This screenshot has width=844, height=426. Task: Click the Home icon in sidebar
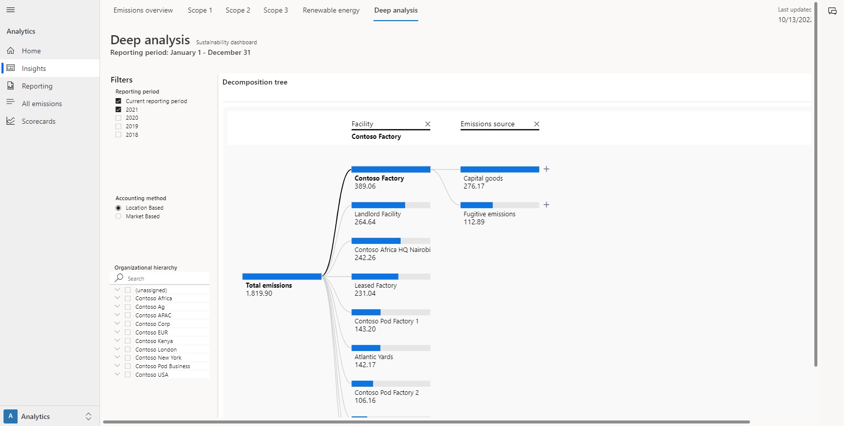click(x=11, y=51)
